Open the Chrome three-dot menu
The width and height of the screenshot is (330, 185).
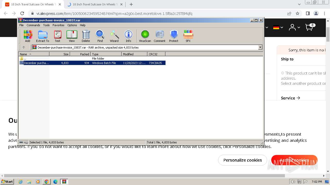point(324,14)
